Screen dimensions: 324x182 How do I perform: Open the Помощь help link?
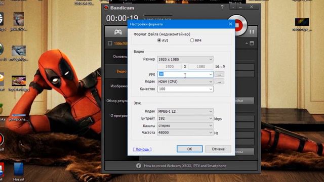tap(142, 149)
